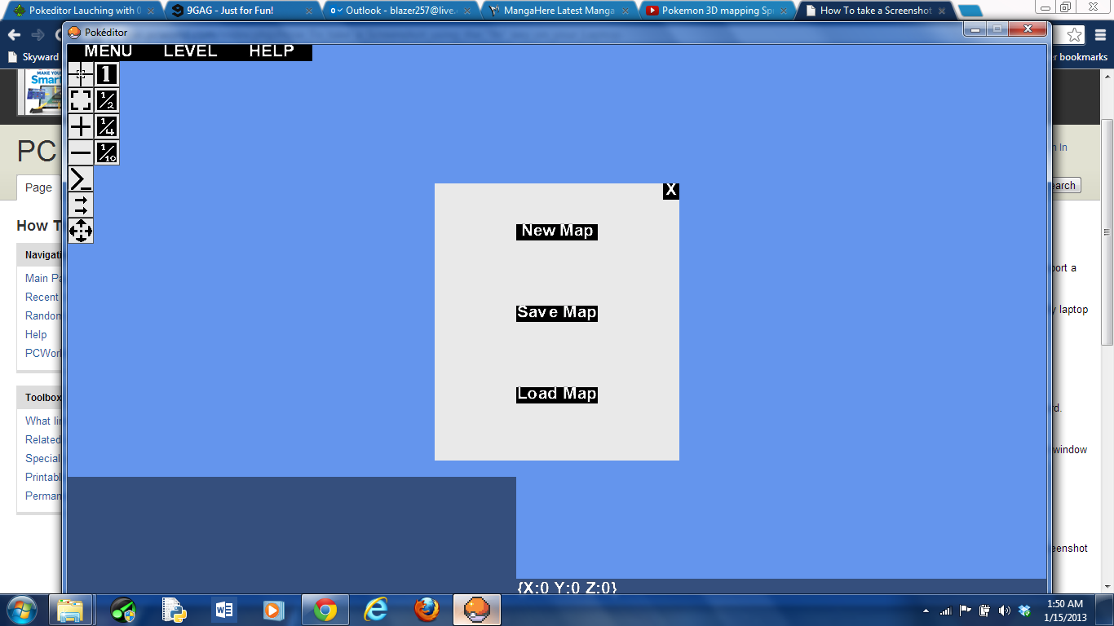1114x626 pixels.
Task: Click the New Map button
Action: [557, 231]
